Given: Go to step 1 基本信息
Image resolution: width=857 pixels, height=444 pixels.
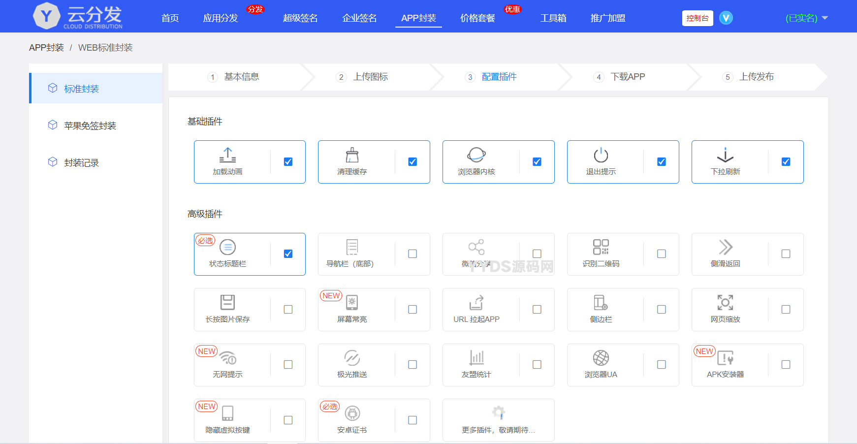Looking at the screenshot, I should click(x=234, y=77).
